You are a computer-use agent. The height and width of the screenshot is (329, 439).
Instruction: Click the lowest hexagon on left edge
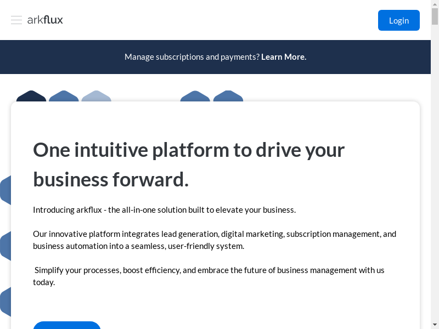pyautogui.click(x=5, y=302)
